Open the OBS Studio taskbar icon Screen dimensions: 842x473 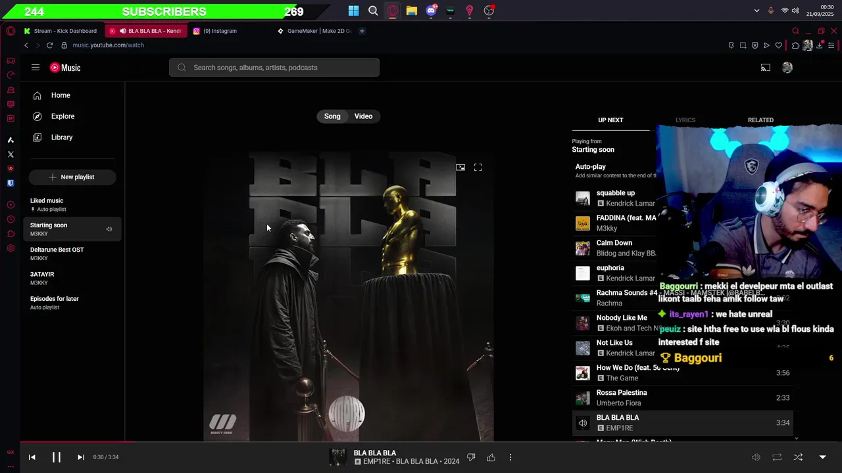pyautogui.click(x=489, y=11)
